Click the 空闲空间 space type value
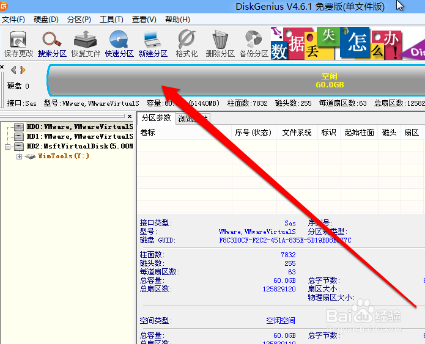 click(x=281, y=321)
